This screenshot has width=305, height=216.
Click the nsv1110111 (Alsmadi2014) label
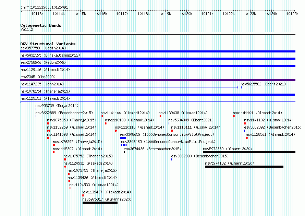[196, 127]
